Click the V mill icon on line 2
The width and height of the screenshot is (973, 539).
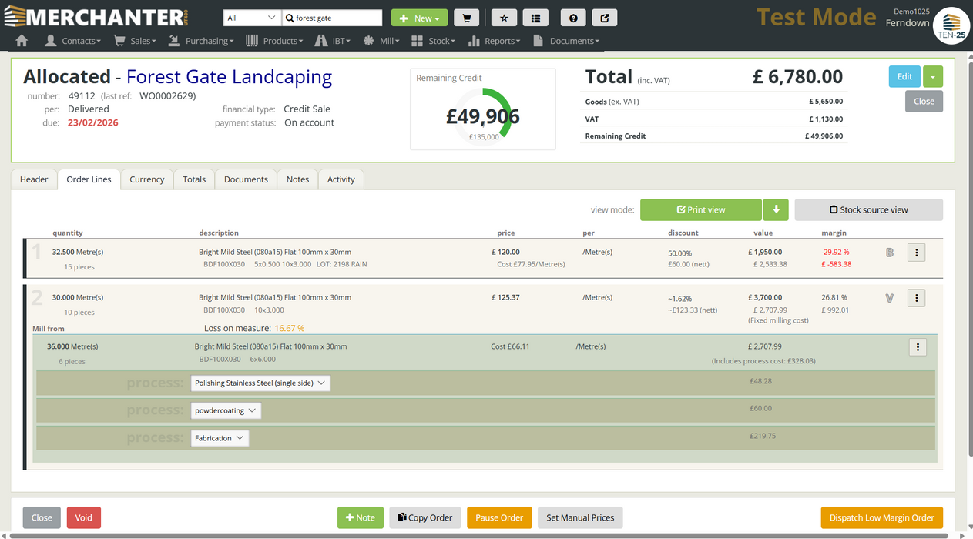[x=890, y=298]
